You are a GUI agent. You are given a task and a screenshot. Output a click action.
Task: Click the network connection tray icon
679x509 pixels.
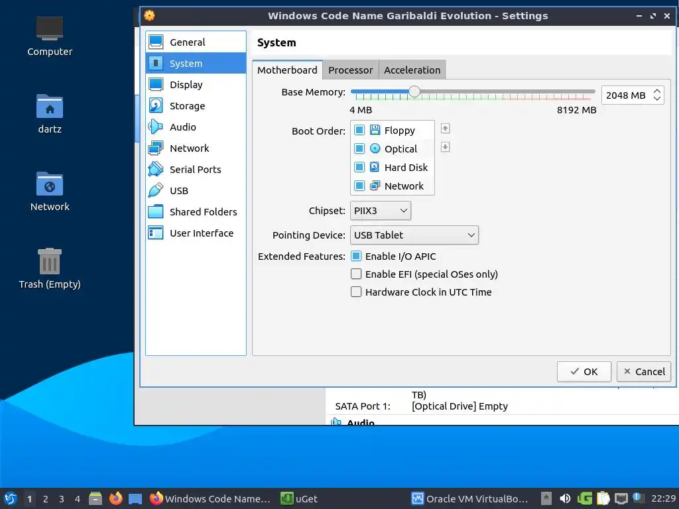[621, 498]
